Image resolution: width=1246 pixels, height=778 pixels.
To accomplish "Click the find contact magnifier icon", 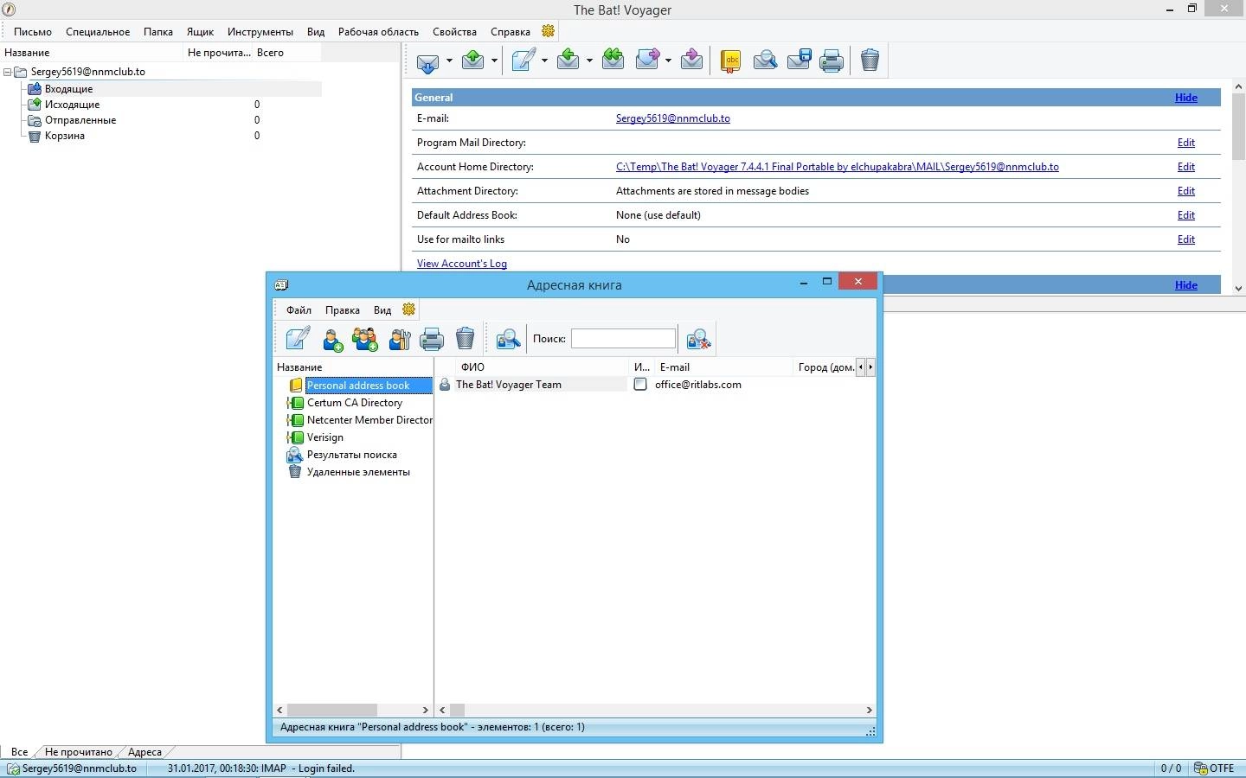I will pyautogui.click(x=508, y=340).
